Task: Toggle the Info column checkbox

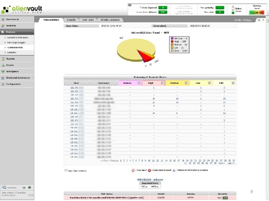Action: tap(233, 83)
